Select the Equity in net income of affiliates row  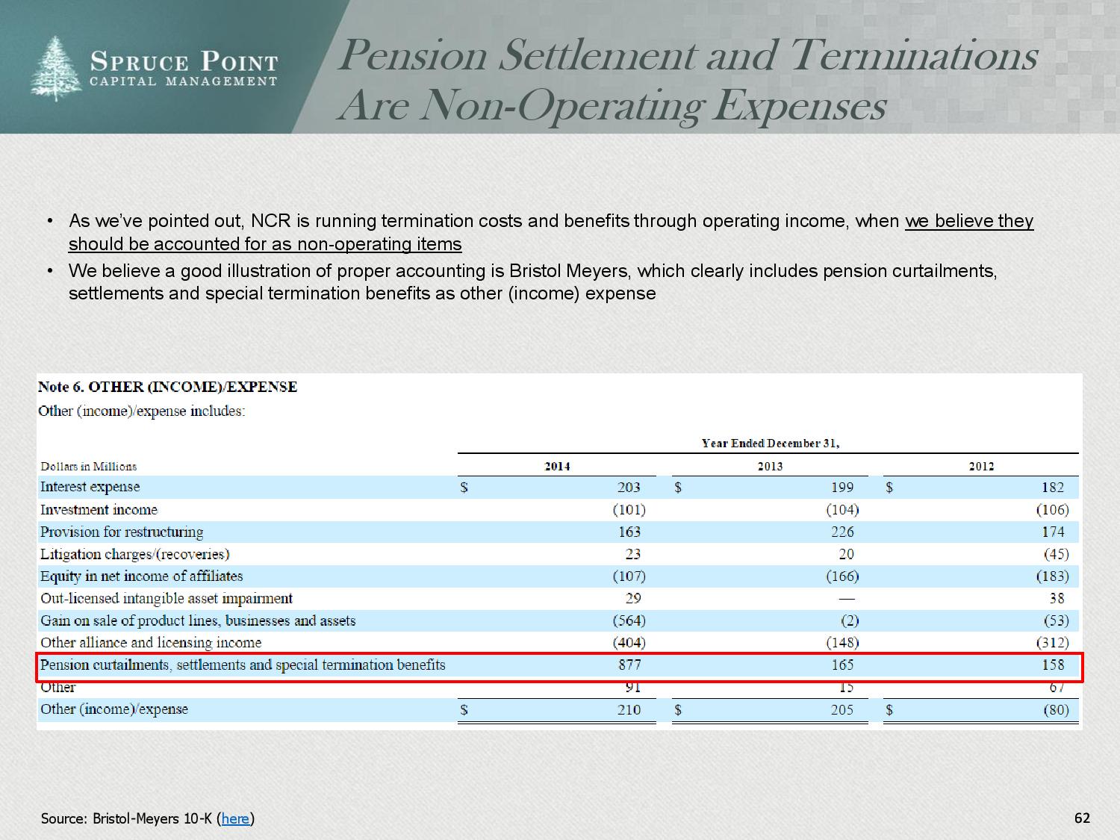coord(141,576)
